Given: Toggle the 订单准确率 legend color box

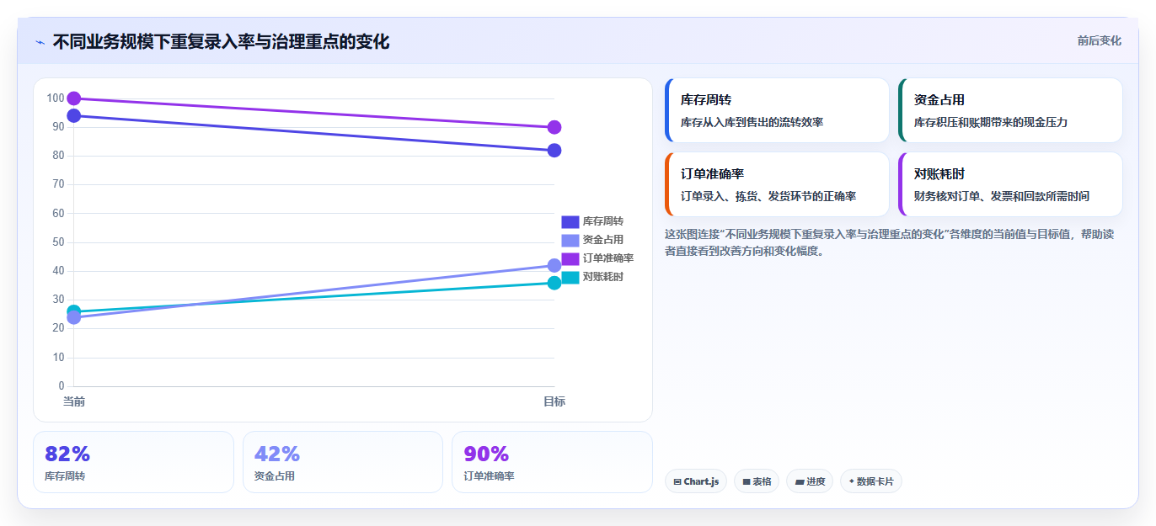Looking at the screenshot, I should pyautogui.click(x=570, y=258).
